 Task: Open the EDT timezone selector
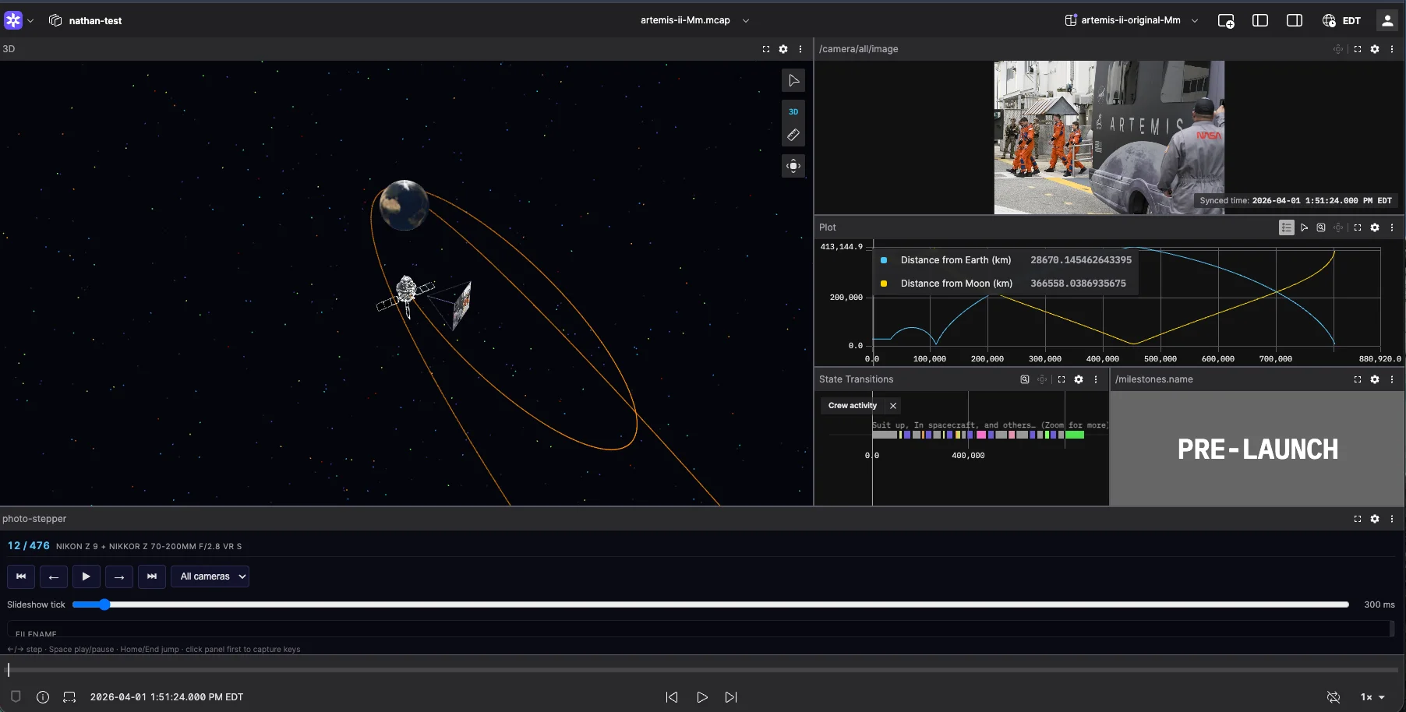[x=1341, y=20]
